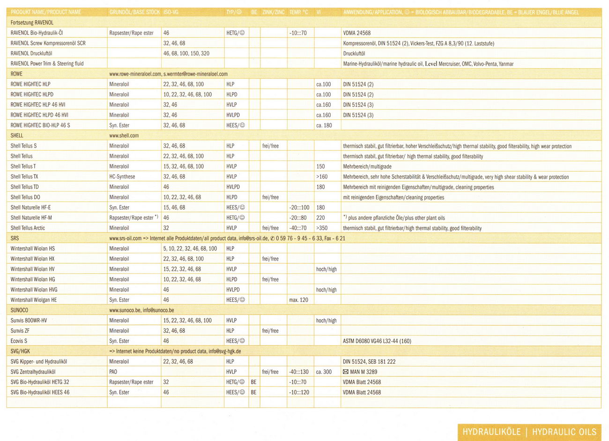Click the -10:::120 temperature cell
The height and width of the screenshot is (441, 609).
[299, 393]
